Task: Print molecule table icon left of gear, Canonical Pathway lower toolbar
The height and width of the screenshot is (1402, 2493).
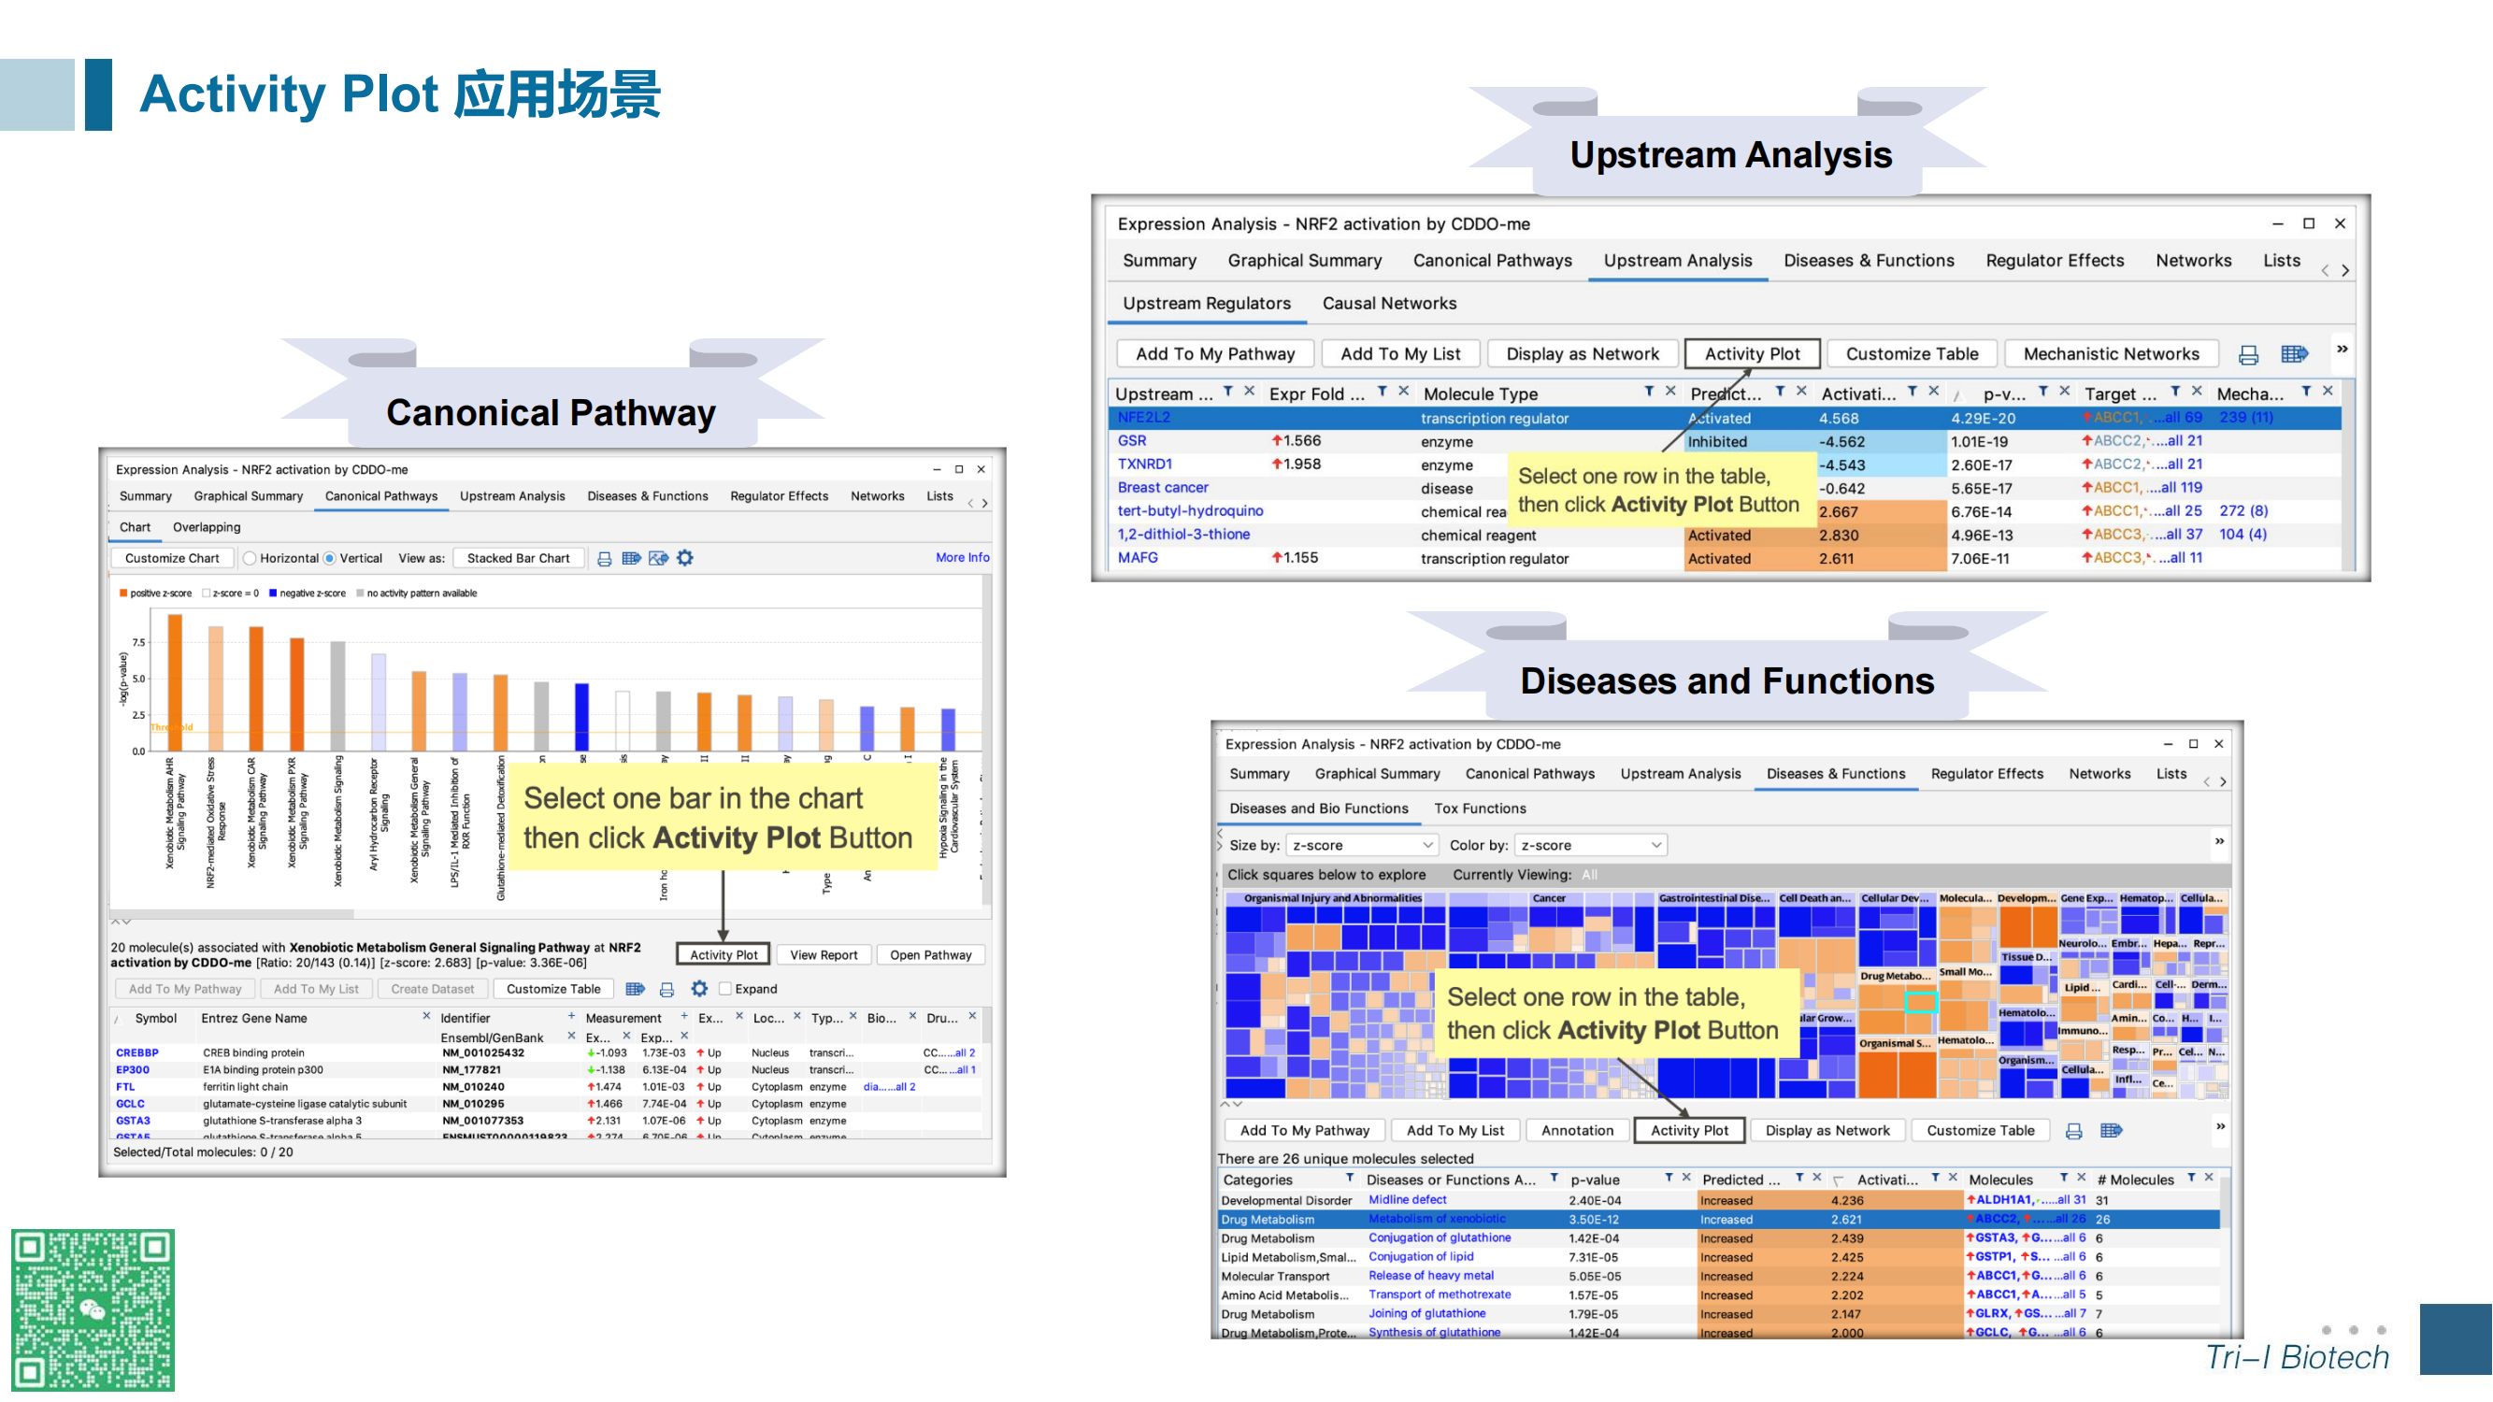Action: pos(666,989)
